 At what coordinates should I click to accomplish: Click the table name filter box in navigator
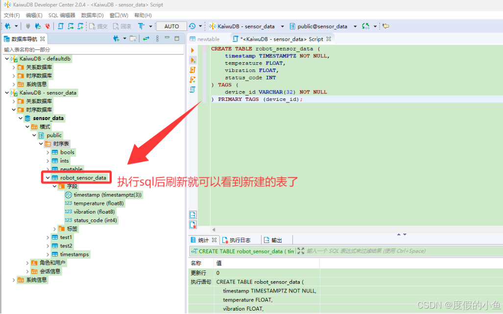92,50
